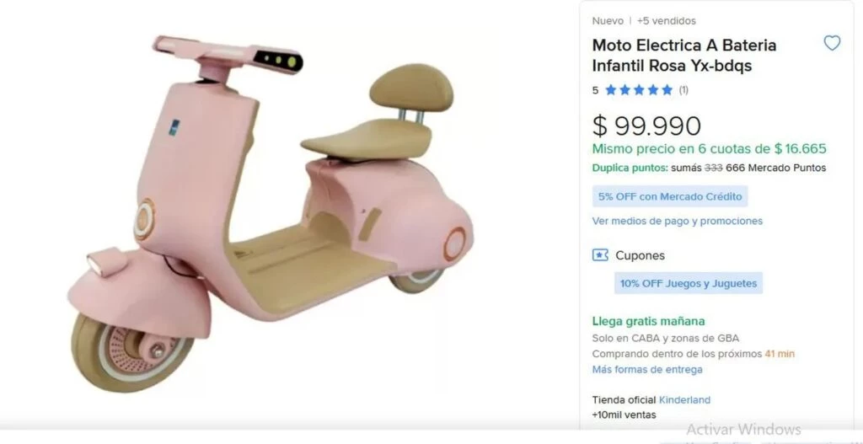Click the $ 99.990 price
The height and width of the screenshot is (444, 863).
(646, 126)
